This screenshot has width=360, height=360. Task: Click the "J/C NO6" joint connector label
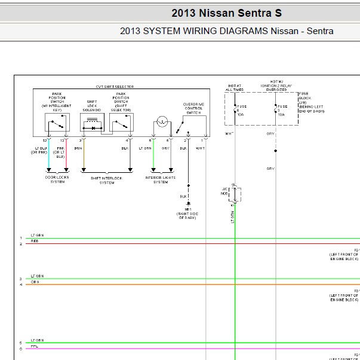(224, 191)
